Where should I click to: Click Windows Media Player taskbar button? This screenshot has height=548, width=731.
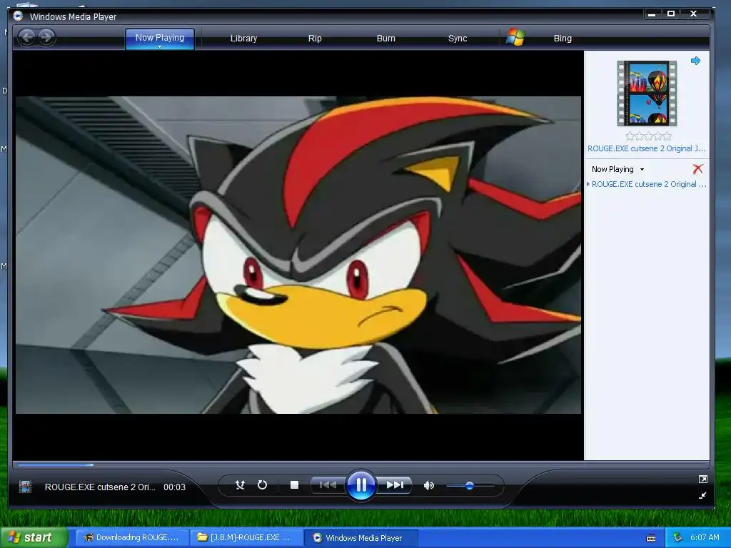tap(361, 538)
